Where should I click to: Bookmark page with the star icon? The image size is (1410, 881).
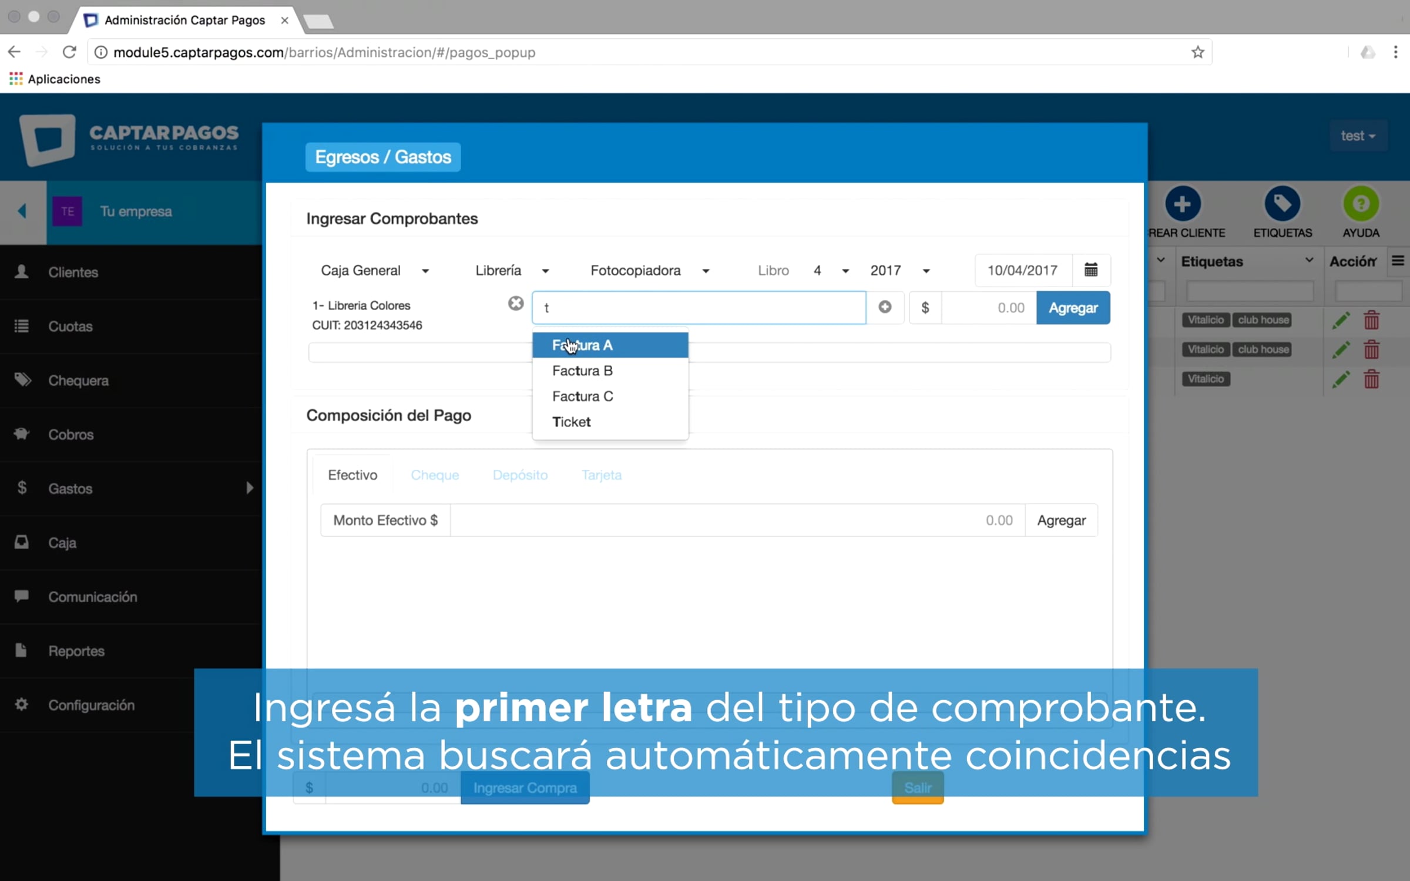(x=1197, y=52)
